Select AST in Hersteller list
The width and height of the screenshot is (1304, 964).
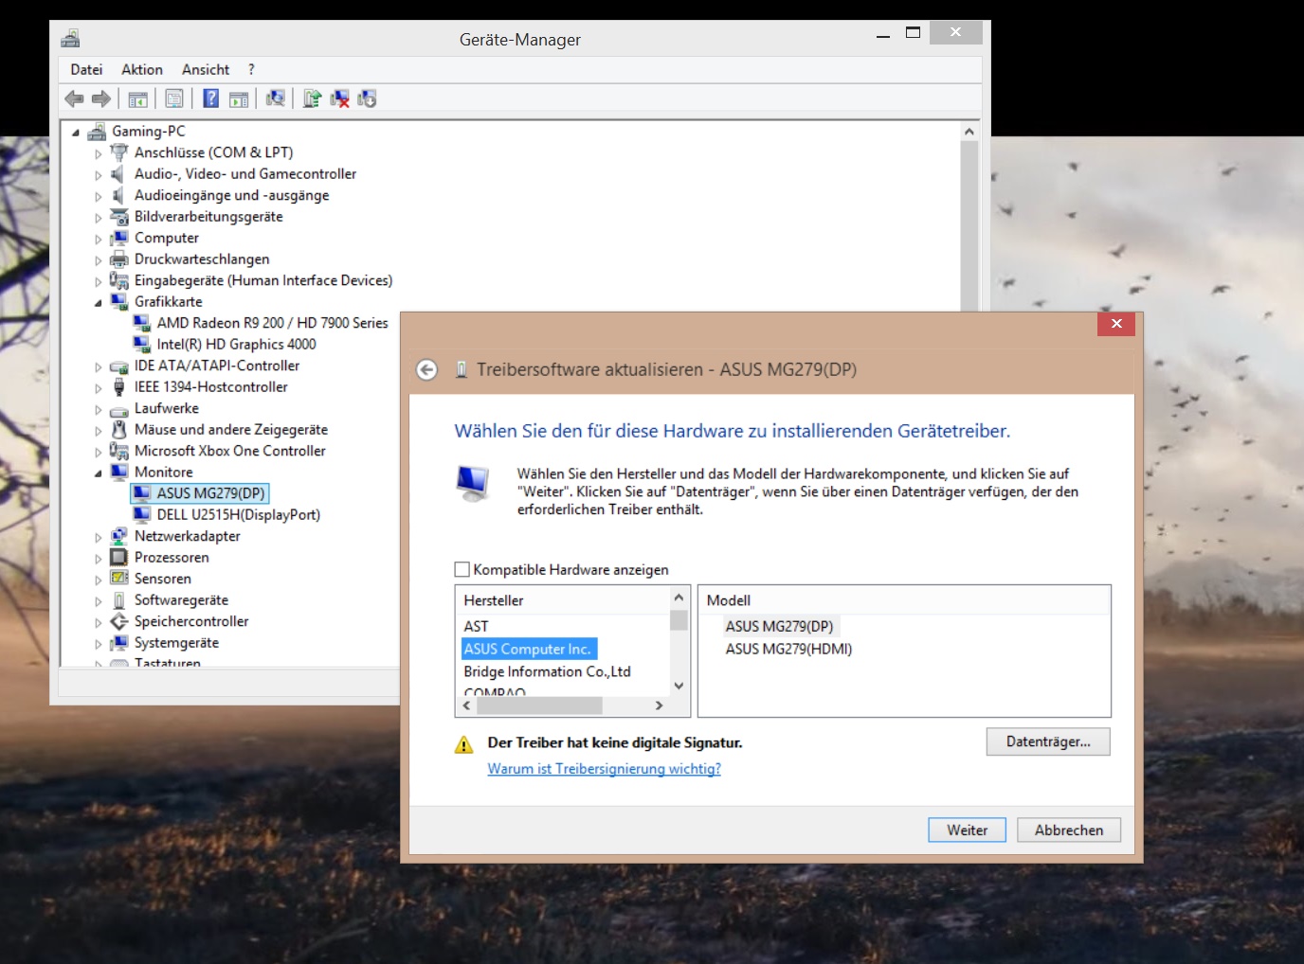pos(476,626)
